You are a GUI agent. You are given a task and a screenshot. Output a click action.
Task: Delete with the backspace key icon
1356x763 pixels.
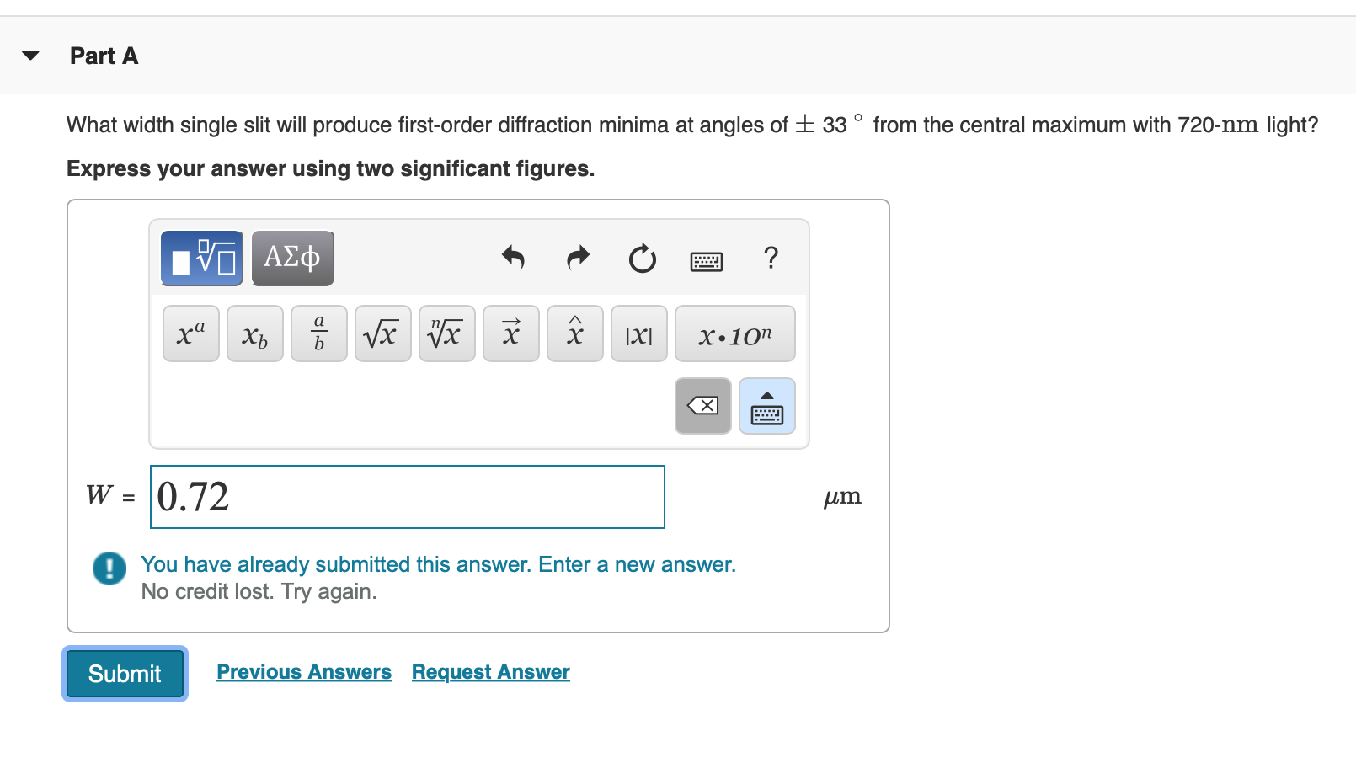(702, 406)
